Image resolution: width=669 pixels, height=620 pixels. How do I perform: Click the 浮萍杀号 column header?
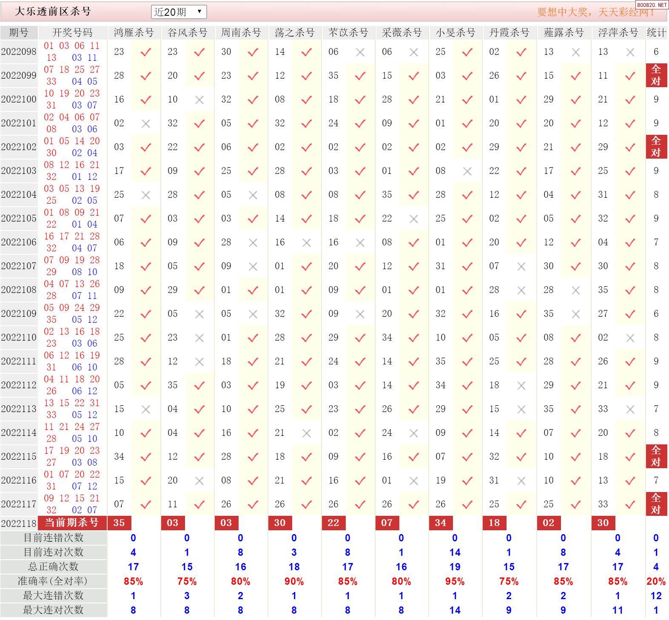pos(618,33)
